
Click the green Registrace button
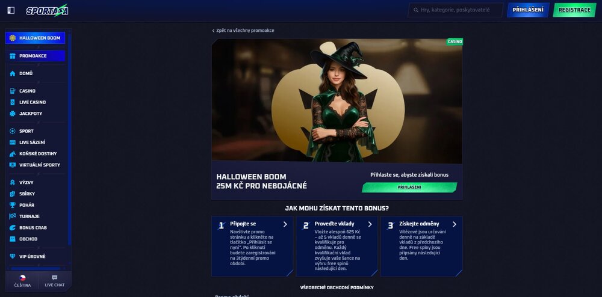[x=574, y=10]
